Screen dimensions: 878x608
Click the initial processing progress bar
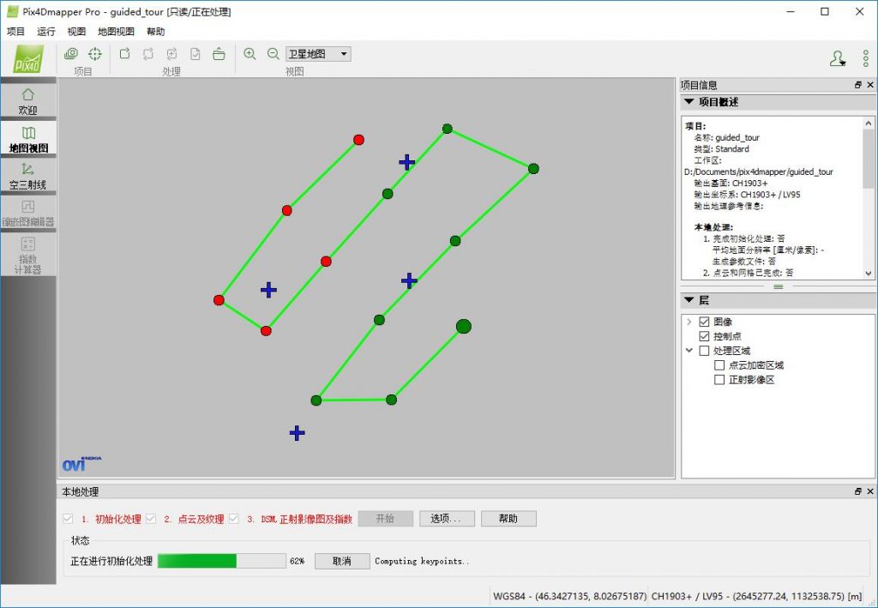click(x=222, y=561)
